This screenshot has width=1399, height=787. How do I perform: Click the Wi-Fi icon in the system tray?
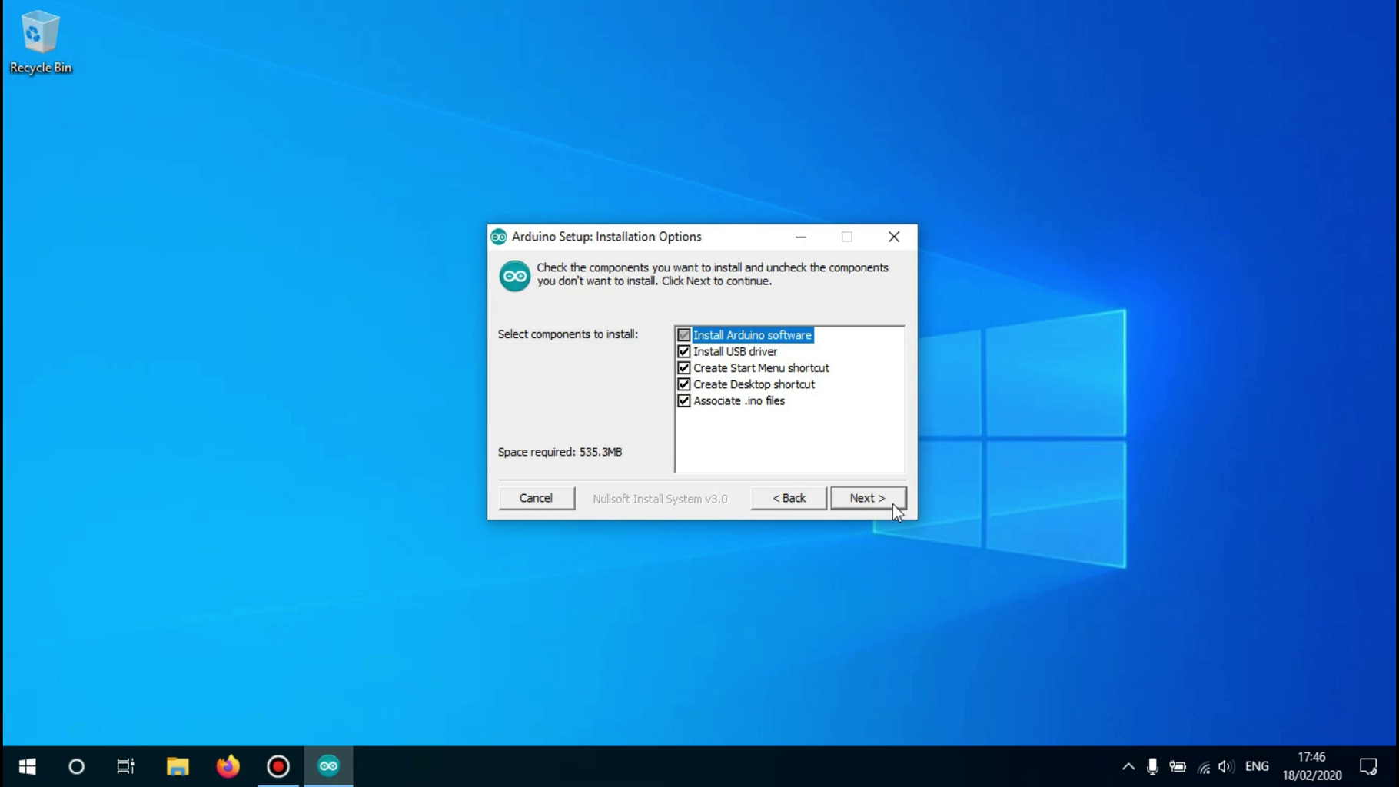click(x=1202, y=765)
